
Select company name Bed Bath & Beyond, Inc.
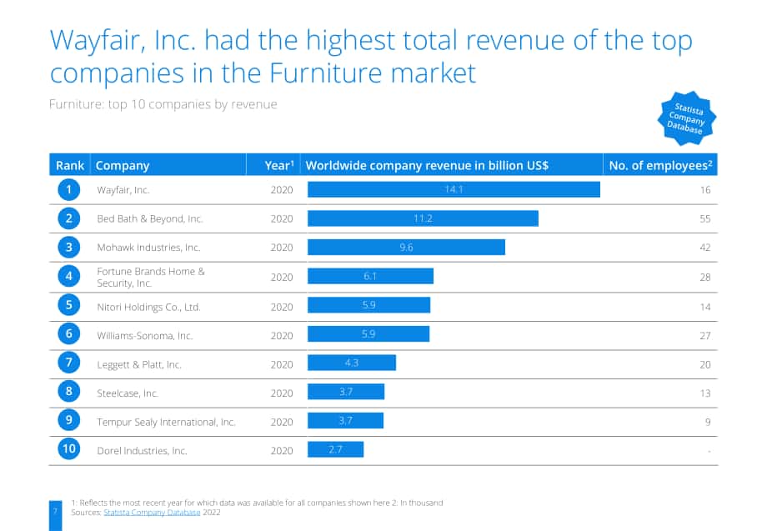point(150,219)
